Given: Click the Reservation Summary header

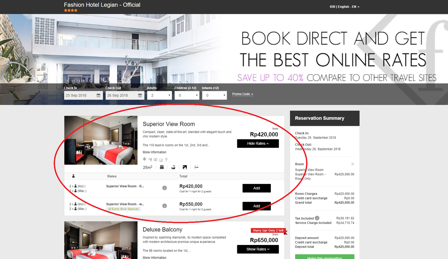Looking at the screenshot, I should click(x=325, y=118).
